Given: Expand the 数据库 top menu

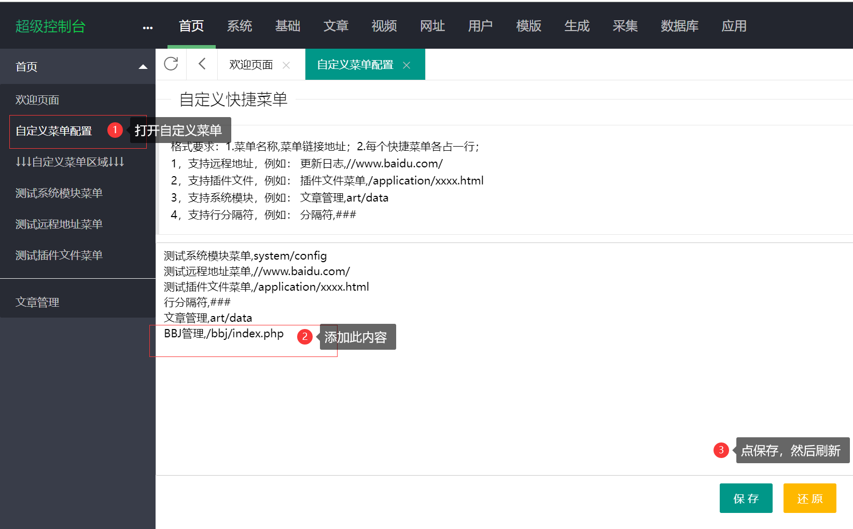Looking at the screenshot, I should [x=680, y=26].
